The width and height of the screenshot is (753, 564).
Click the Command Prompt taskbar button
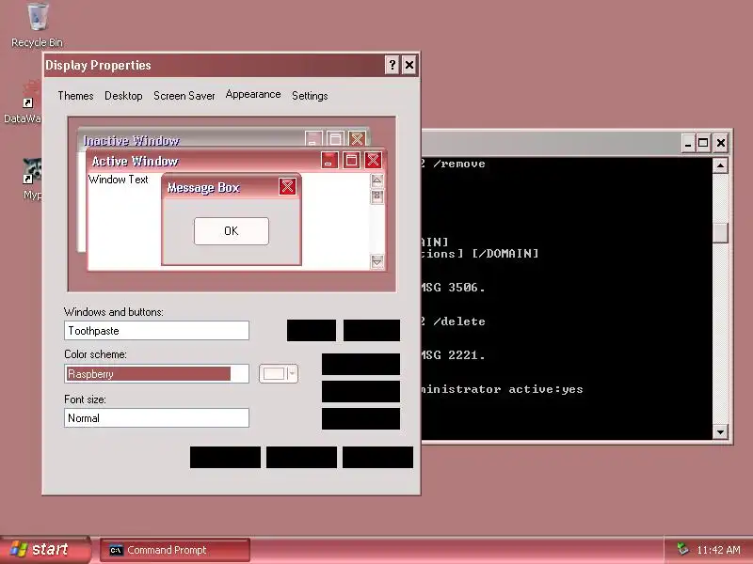point(175,550)
